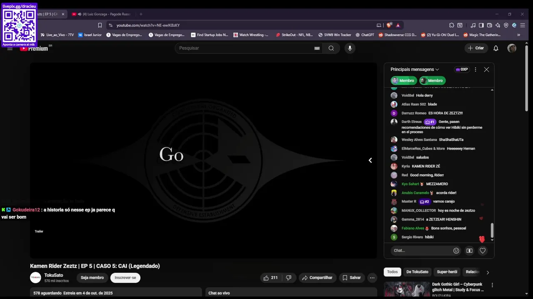Open Super Chat dollar icon
Image resolution: width=533 pixels, height=299 pixels.
469,250
